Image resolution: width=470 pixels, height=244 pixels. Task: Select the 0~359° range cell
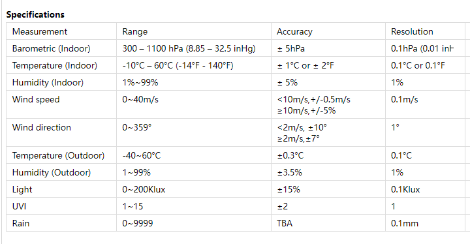coord(137,127)
